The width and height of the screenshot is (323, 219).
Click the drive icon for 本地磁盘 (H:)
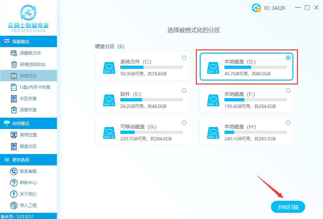(x=213, y=133)
